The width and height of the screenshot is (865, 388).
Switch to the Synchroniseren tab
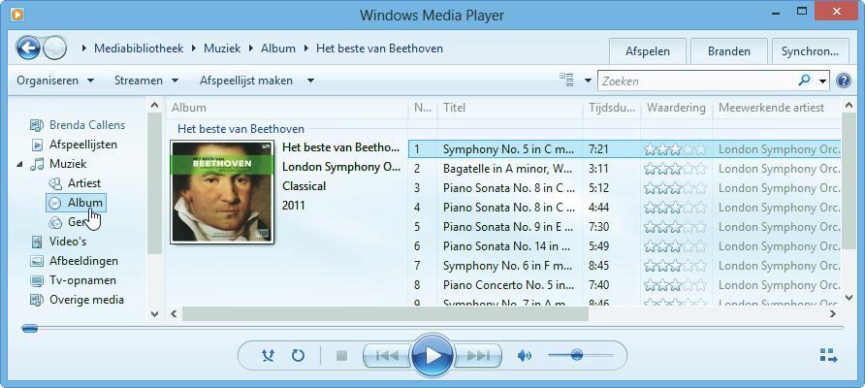pyautogui.click(x=811, y=51)
